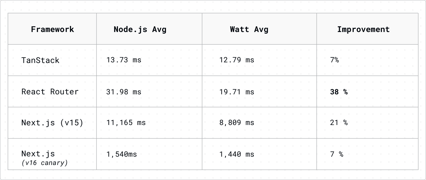This screenshot has width=426, height=180.
Task: Click the 1,440 ms Watt value
Action: pos(236,154)
